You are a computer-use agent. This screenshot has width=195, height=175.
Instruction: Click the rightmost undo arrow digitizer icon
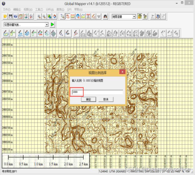pos(176,33)
